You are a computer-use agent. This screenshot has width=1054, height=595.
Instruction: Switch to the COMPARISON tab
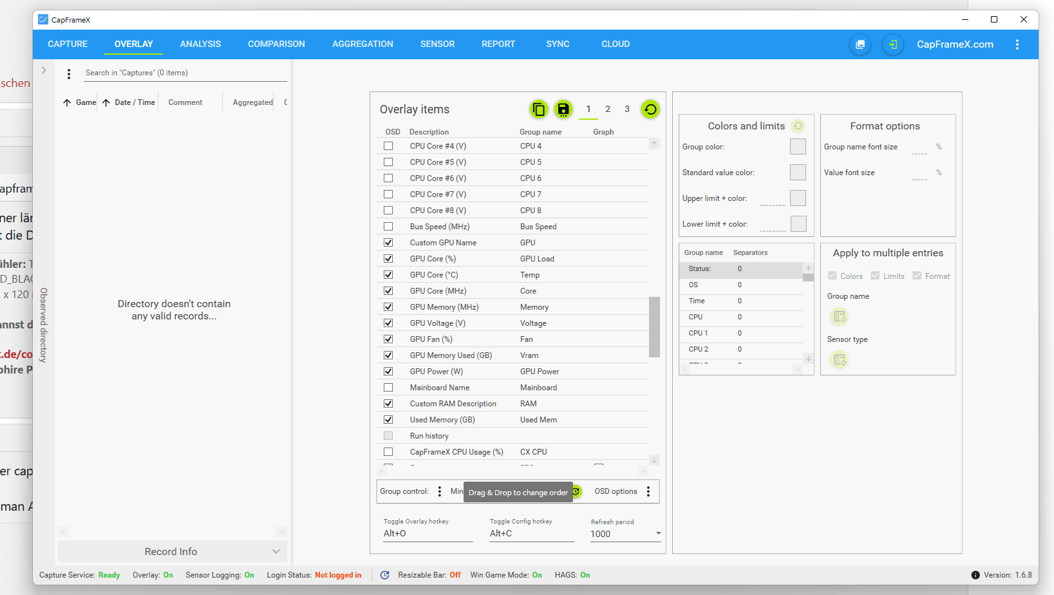click(x=276, y=44)
